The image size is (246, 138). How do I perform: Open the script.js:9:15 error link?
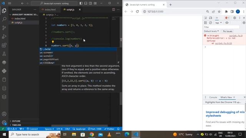pyautogui.click(x=223, y=43)
